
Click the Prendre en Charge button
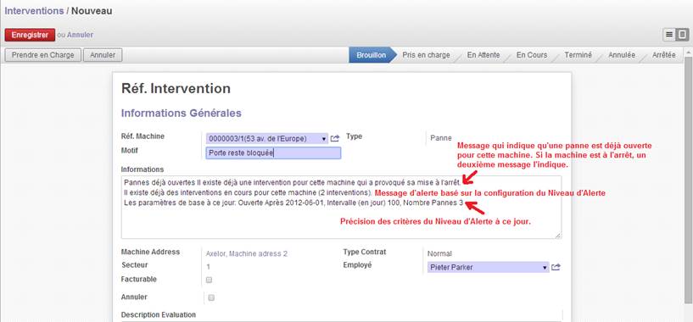tap(42, 55)
